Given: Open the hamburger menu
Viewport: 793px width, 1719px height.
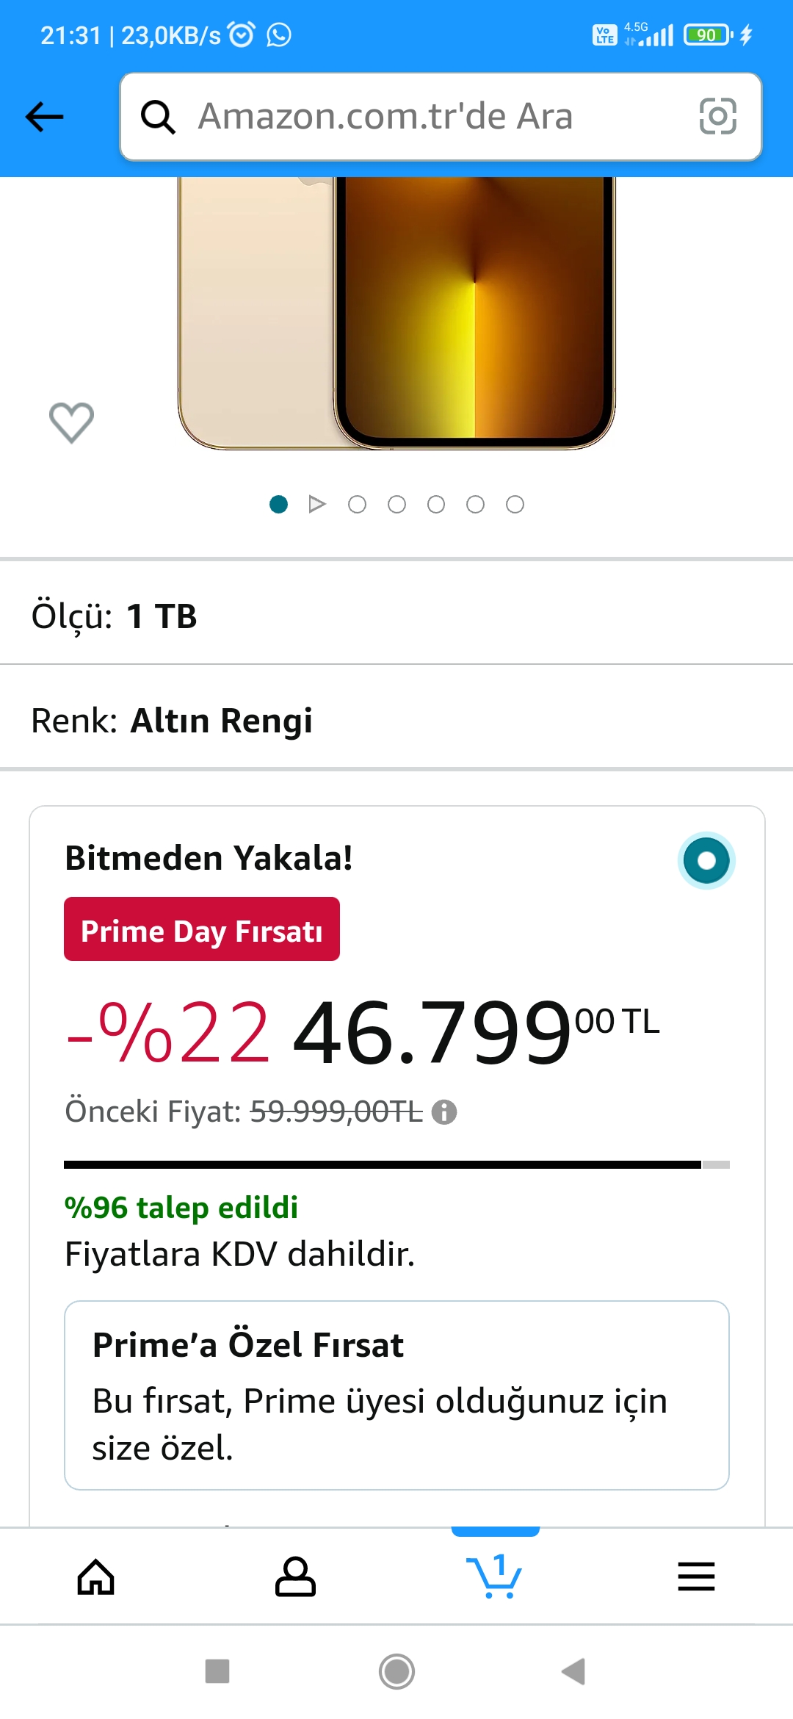Looking at the screenshot, I should (696, 1577).
